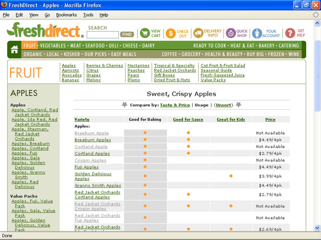The width and height of the screenshot is (321, 240).
Task: Open the Edit menu
Action: (x=19, y=15)
